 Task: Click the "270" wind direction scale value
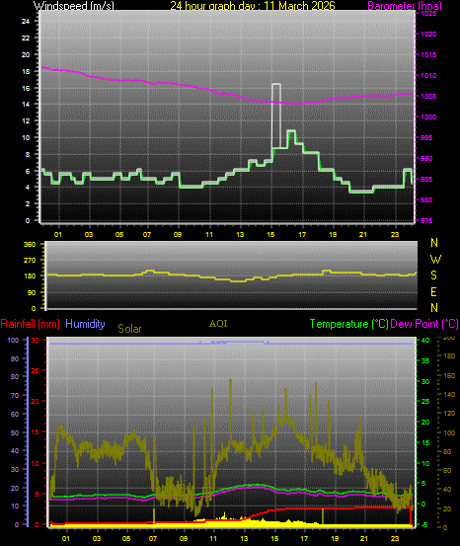pos(30,260)
